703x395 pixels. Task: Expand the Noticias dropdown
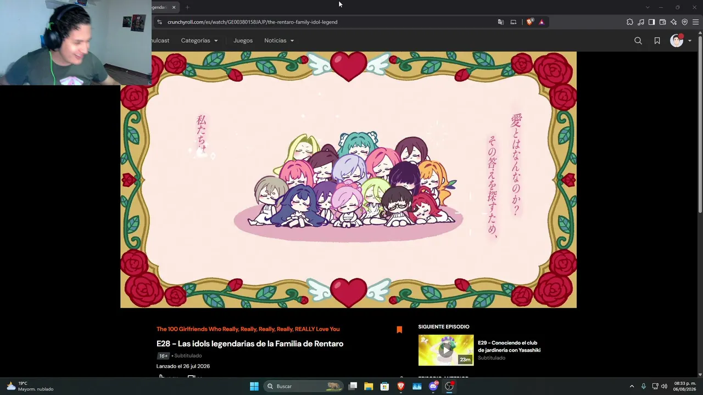tap(279, 41)
